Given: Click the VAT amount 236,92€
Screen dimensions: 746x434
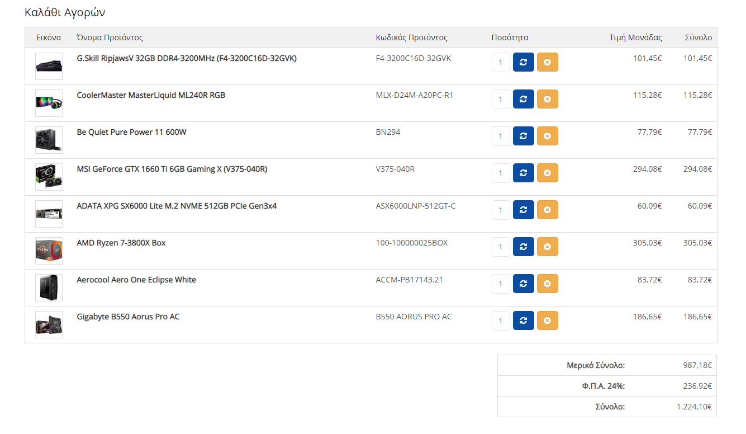Looking at the screenshot, I should click(x=697, y=386).
